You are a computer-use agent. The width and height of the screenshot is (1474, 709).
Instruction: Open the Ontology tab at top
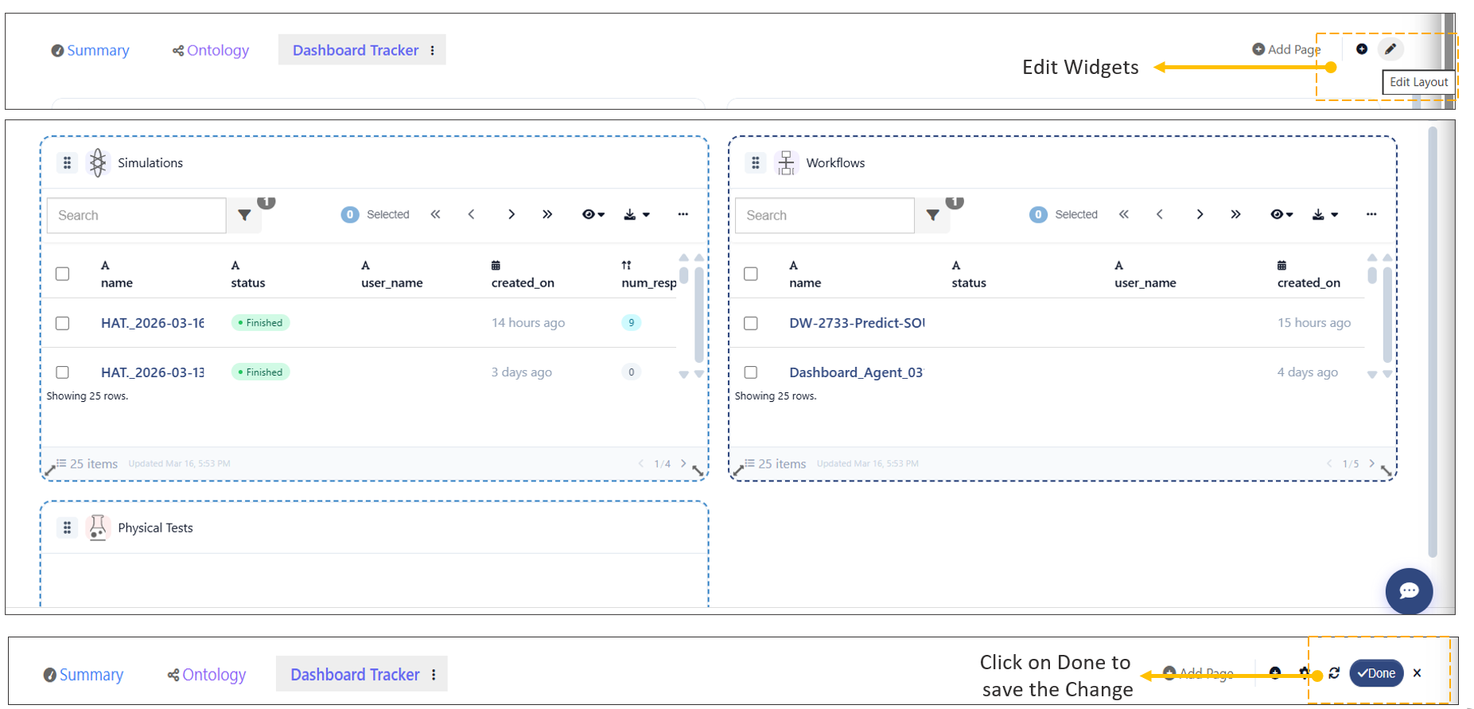coord(211,50)
